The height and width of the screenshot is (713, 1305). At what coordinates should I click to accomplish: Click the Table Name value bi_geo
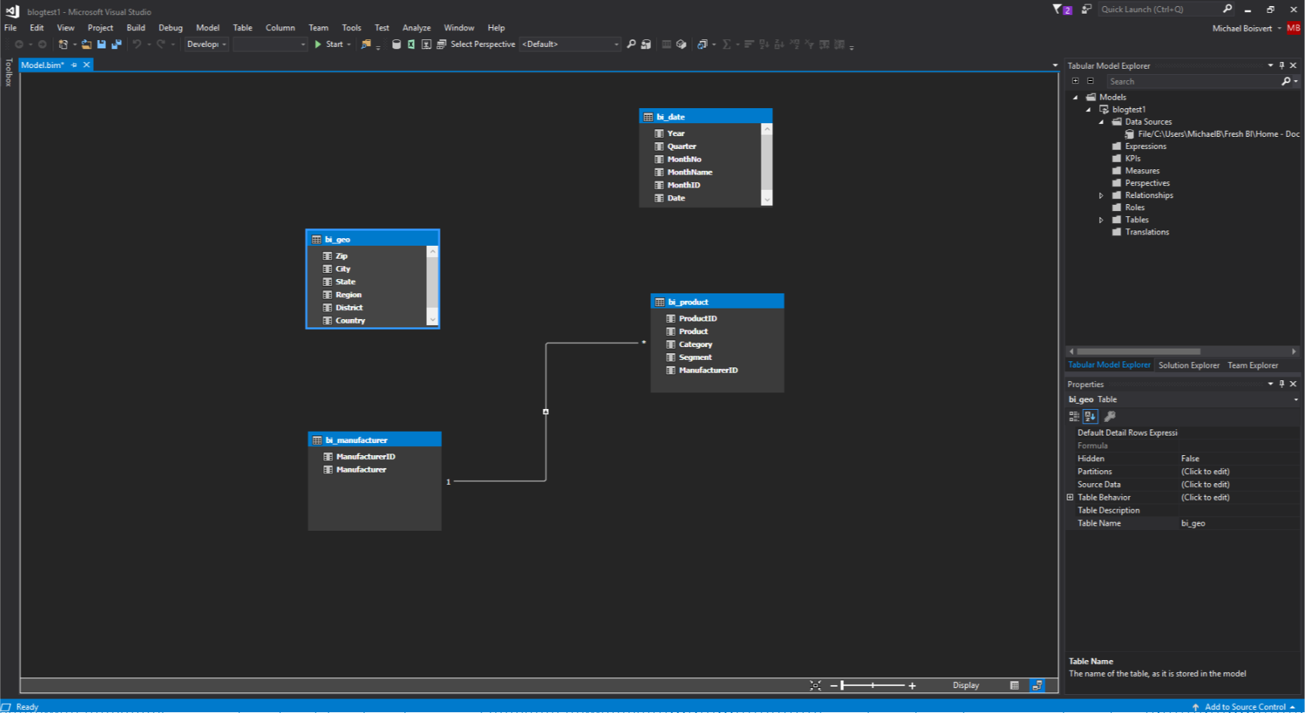[x=1193, y=523]
